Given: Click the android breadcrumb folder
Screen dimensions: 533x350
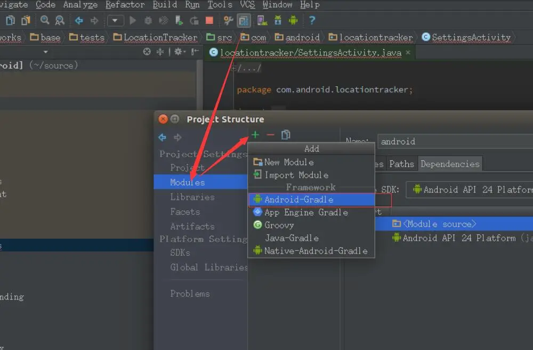Looking at the screenshot, I should [x=297, y=37].
